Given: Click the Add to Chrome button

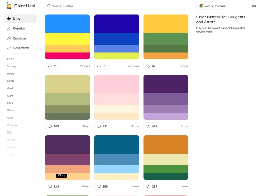Looking at the screenshot, I should tap(212, 6).
